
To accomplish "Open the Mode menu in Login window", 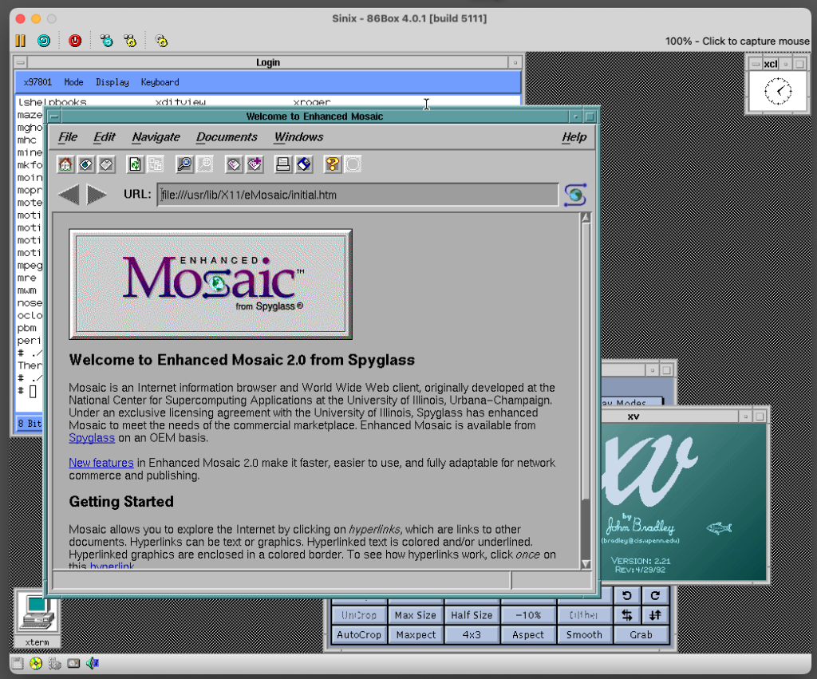I will [x=73, y=82].
